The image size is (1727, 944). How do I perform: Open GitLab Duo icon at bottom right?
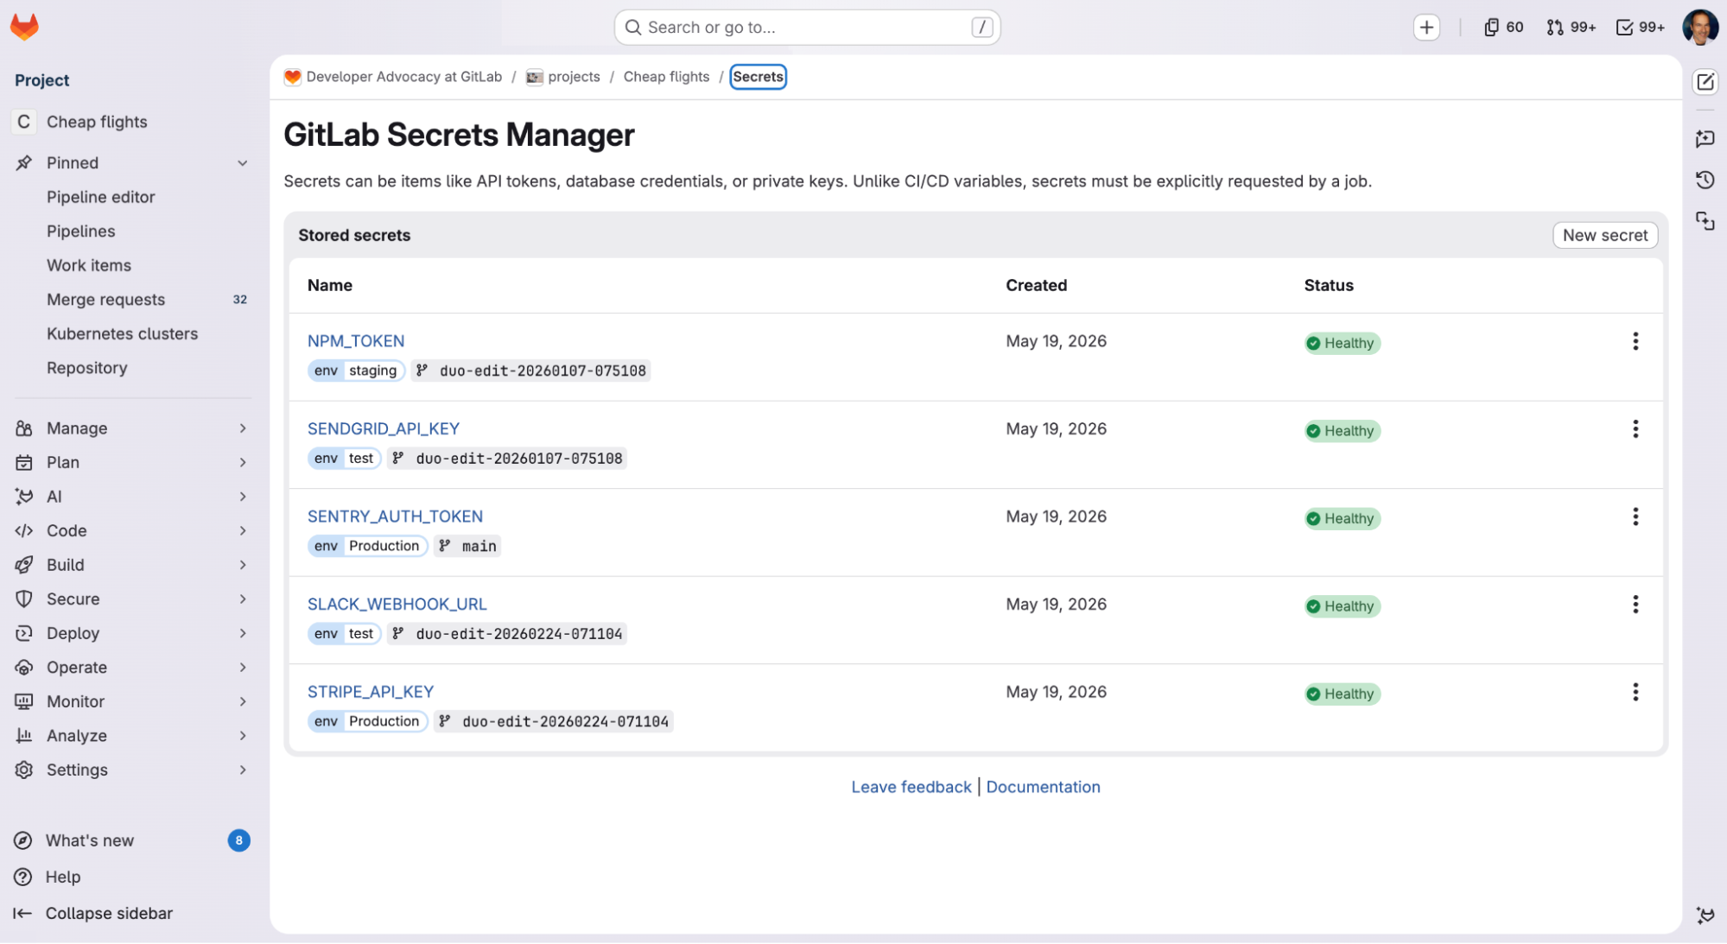coord(1705,915)
